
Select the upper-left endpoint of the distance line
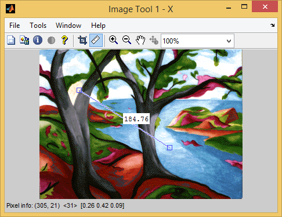79,90
